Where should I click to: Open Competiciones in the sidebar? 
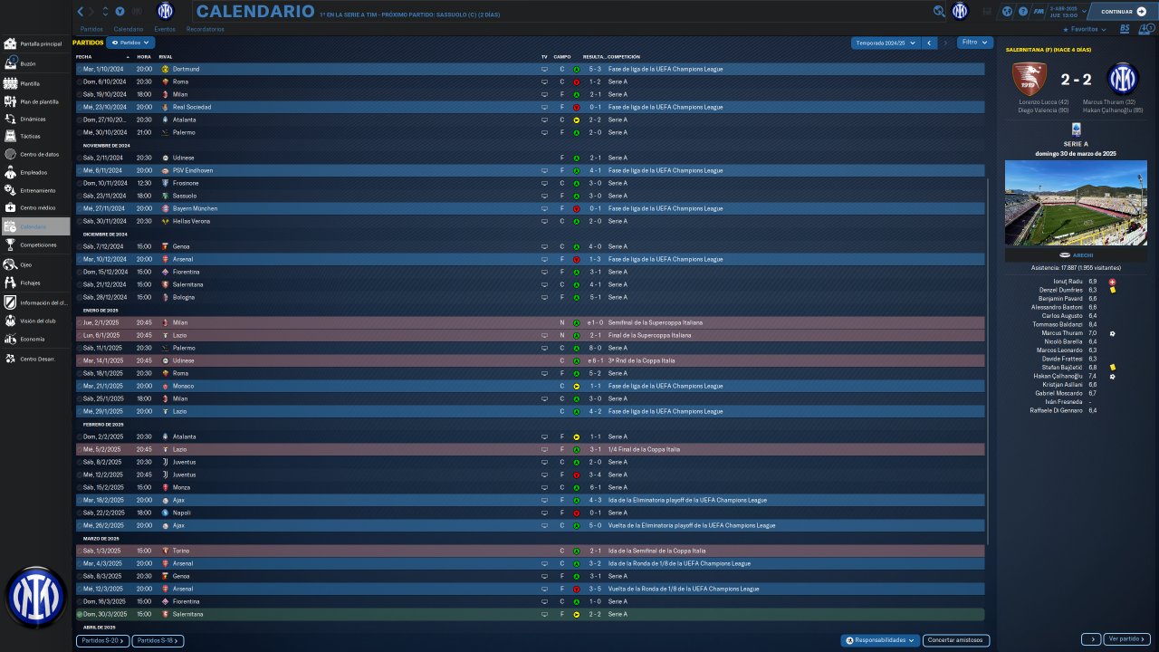(x=34, y=244)
